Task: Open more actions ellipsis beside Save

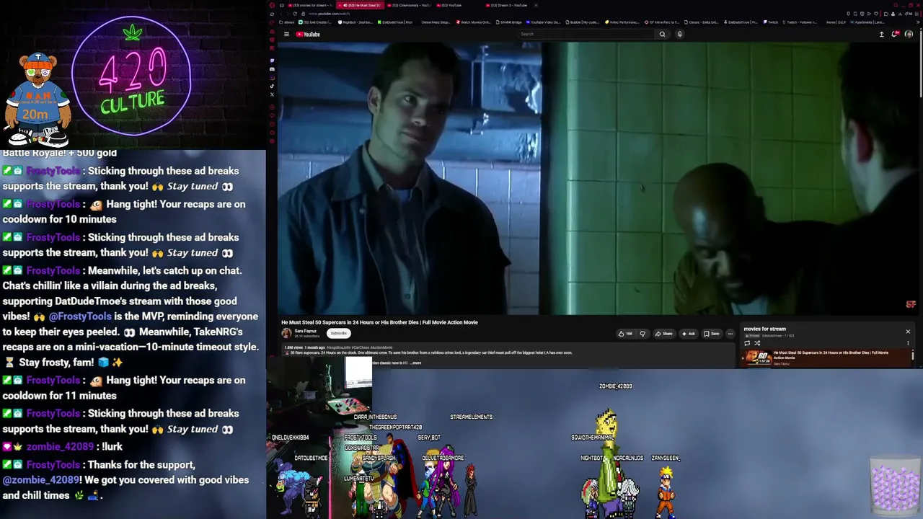Action: coord(730,334)
